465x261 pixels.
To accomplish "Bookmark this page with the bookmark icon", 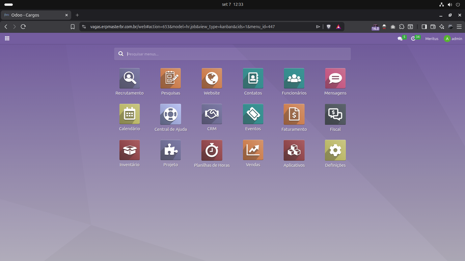I will coord(73,27).
